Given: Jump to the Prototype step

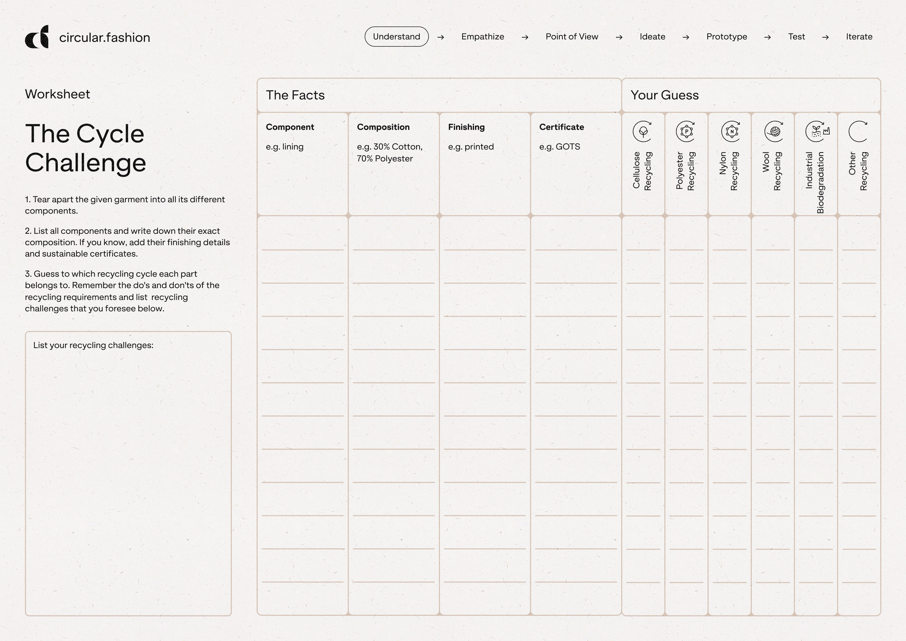Looking at the screenshot, I should tap(726, 37).
